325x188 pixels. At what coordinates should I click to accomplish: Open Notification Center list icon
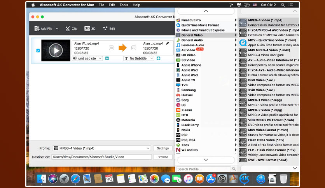(x=291, y=5)
